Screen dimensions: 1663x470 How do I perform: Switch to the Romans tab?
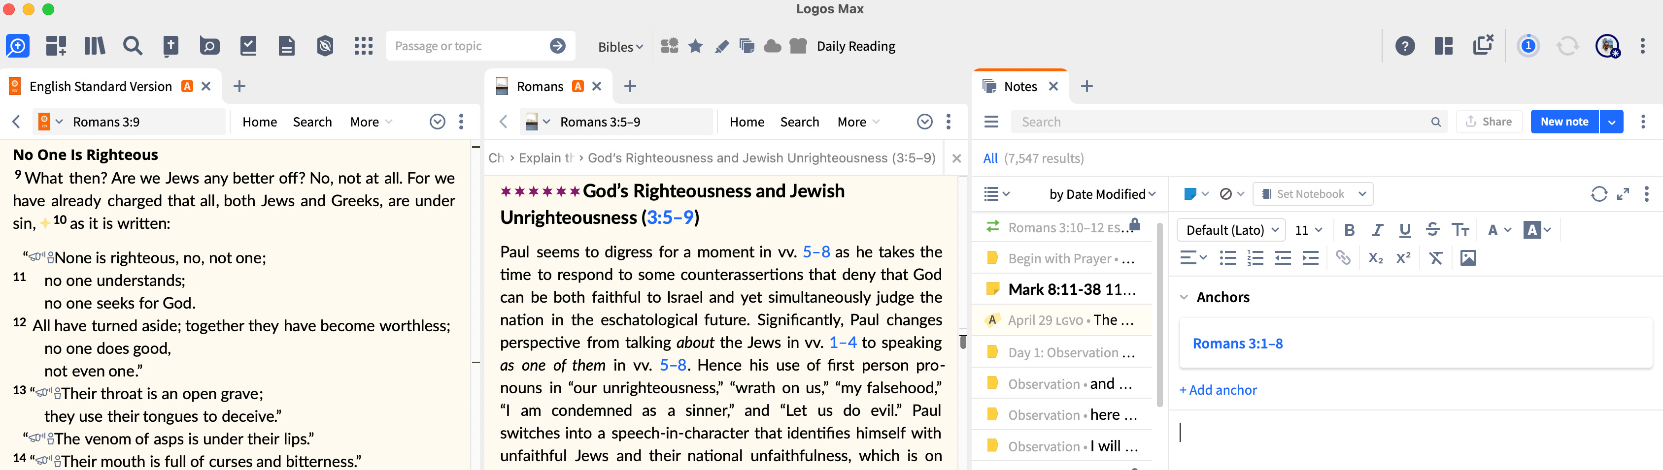coord(540,87)
